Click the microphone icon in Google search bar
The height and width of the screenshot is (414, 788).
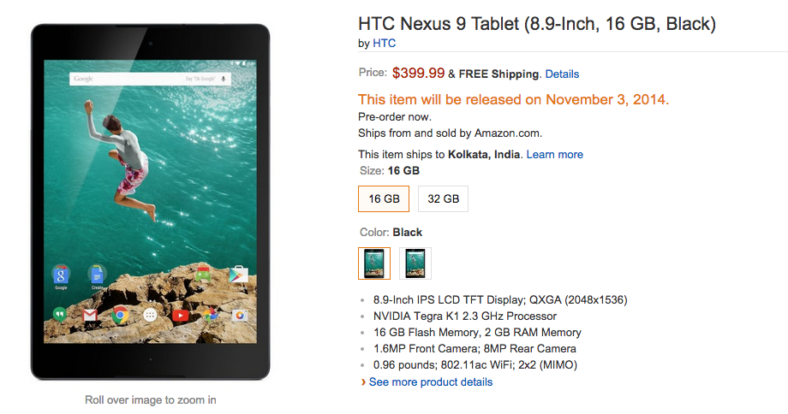click(x=224, y=79)
